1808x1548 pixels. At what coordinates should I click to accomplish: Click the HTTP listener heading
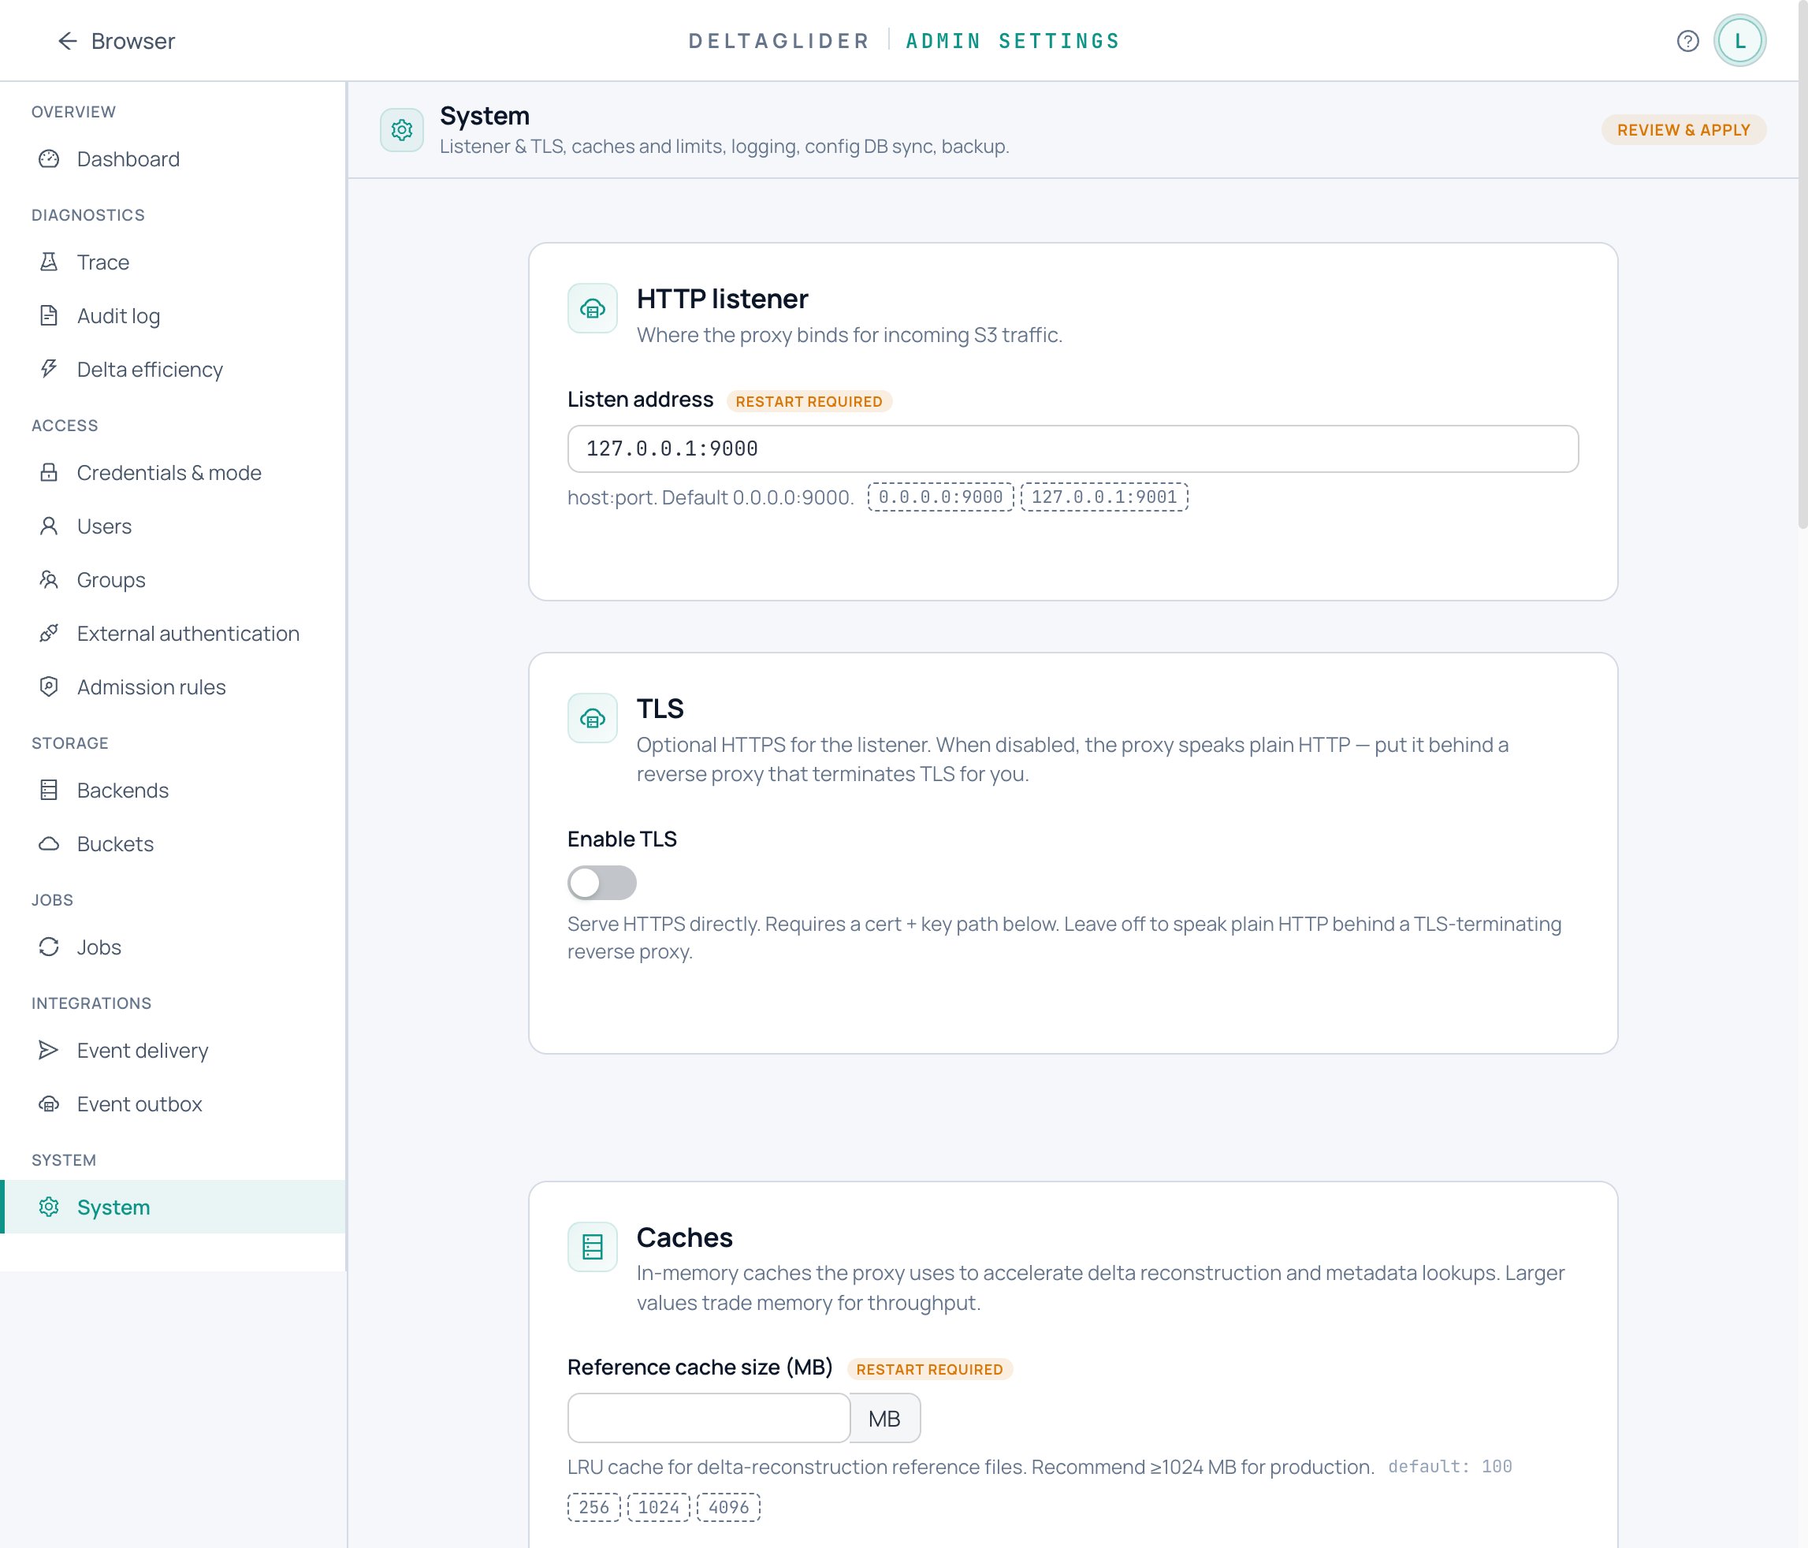point(723,299)
